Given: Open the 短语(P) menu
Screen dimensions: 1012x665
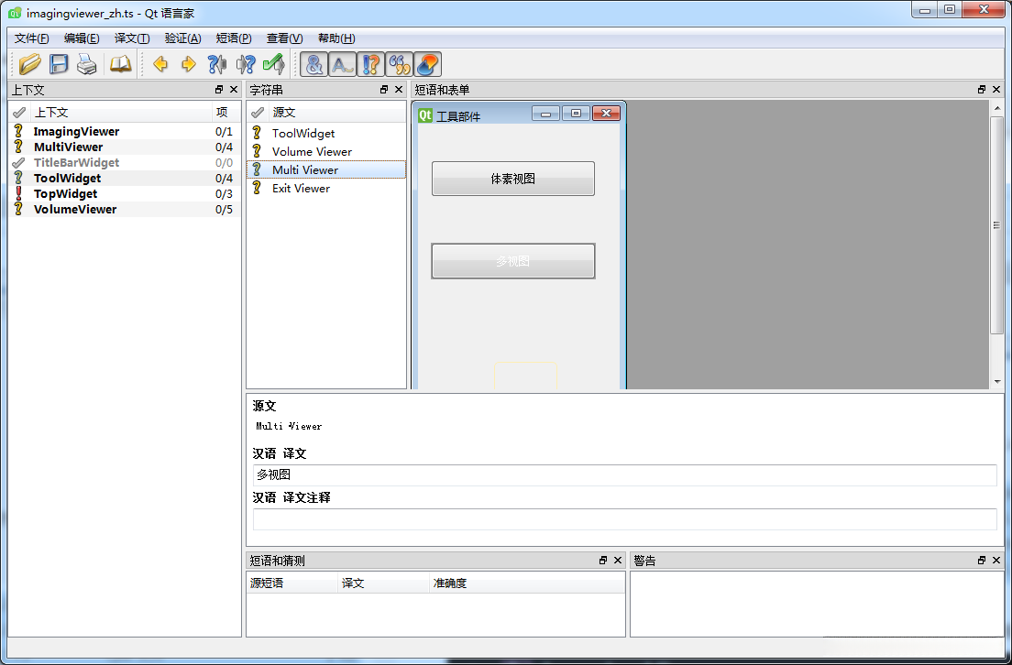Looking at the screenshot, I should 234,38.
